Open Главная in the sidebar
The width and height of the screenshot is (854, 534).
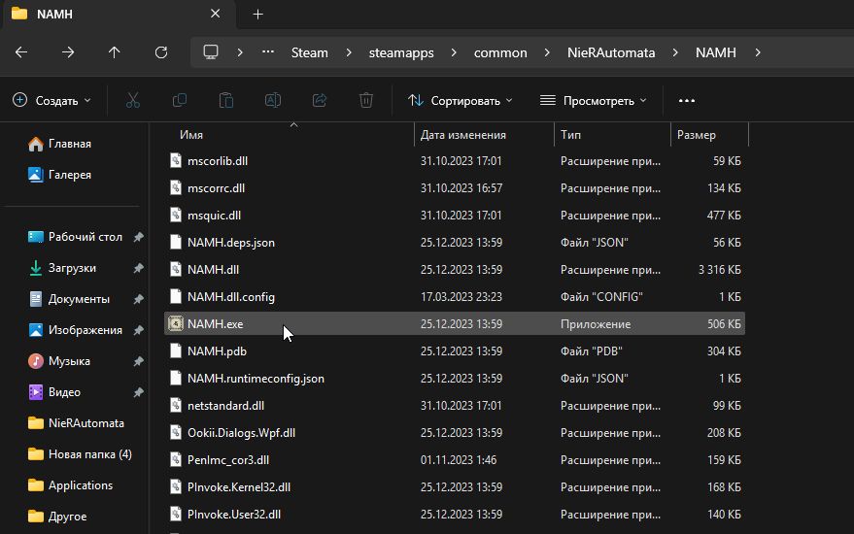point(59,144)
